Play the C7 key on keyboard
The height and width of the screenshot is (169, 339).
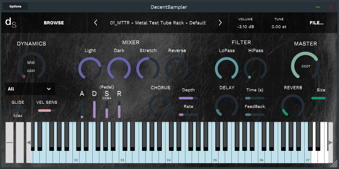(x=308, y=157)
